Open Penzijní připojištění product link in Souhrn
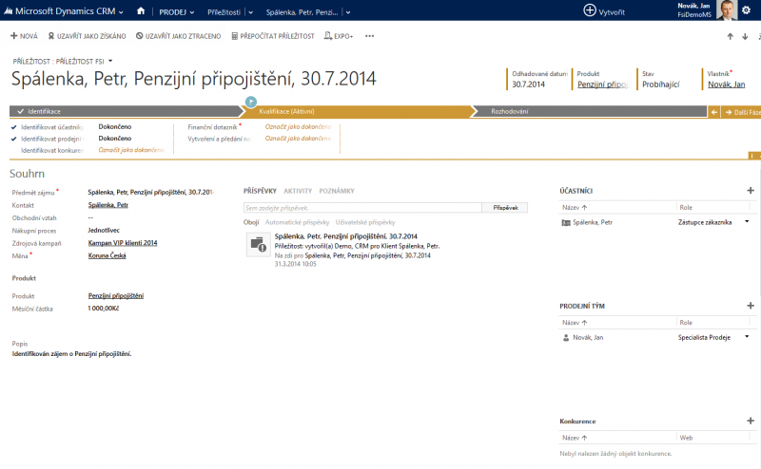The image size is (761, 469). point(115,295)
